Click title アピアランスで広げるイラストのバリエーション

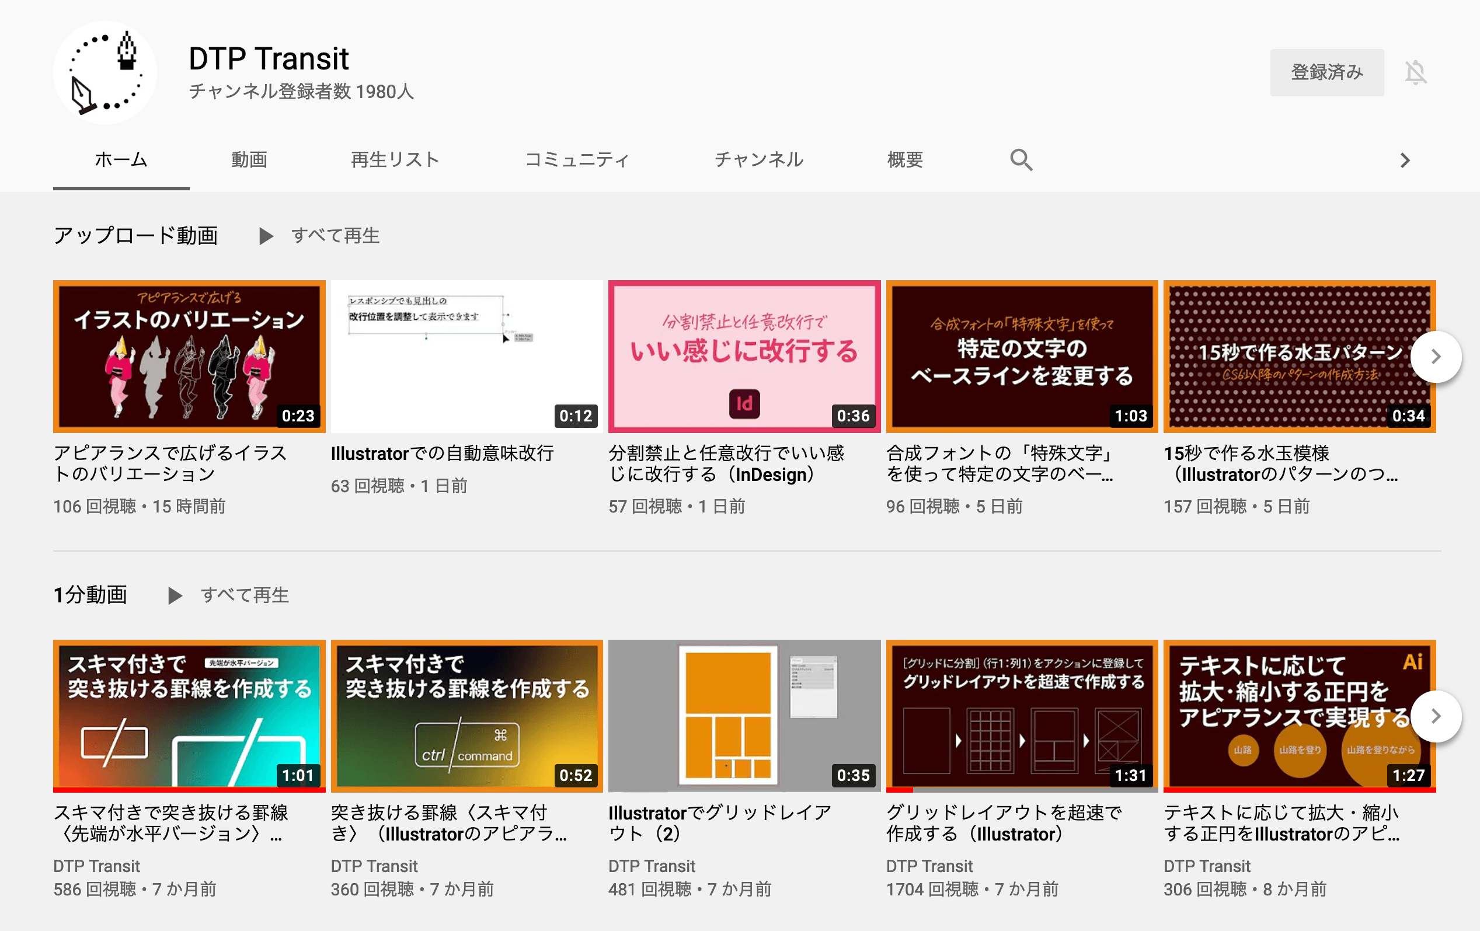pos(170,464)
